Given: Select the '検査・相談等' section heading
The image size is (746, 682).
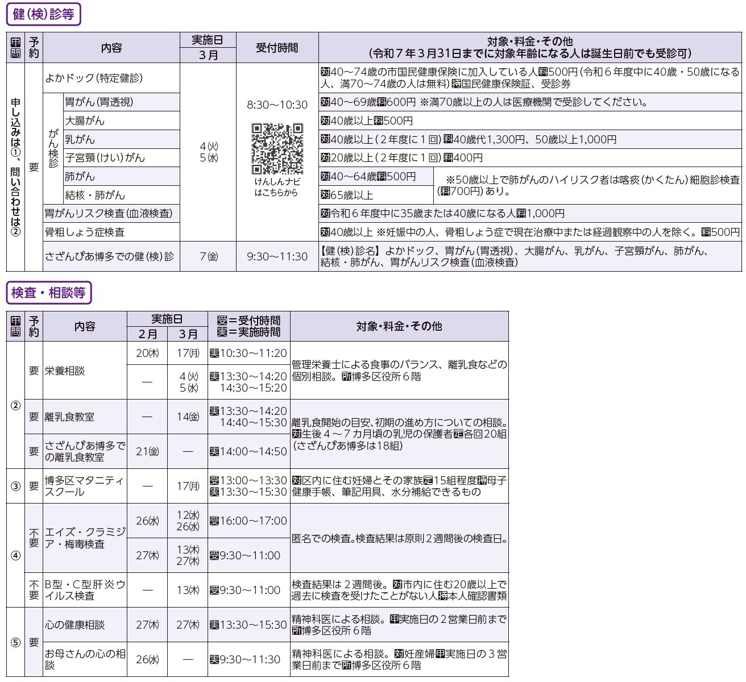Looking at the screenshot, I should [49, 293].
